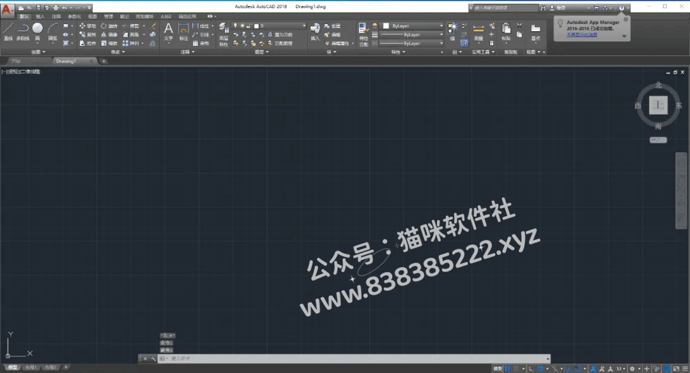690x373 pixels.
Task: Toggle polar tracking in status bar
Action: click(540, 369)
